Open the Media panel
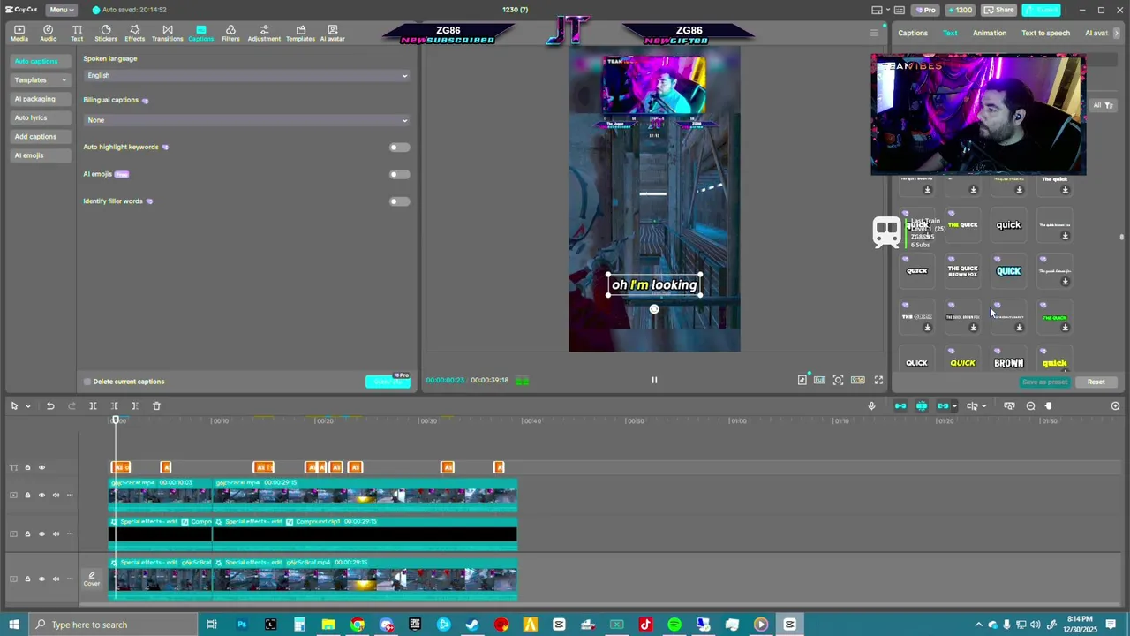 (x=19, y=34)
